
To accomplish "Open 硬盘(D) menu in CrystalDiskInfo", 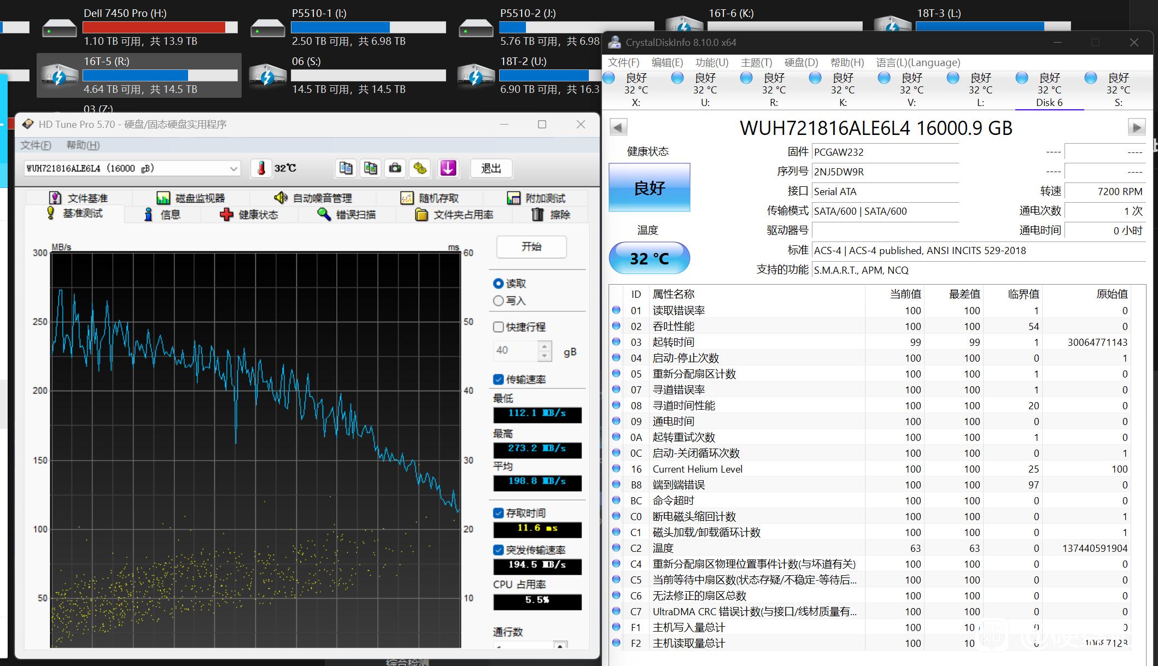I will 801,63.
